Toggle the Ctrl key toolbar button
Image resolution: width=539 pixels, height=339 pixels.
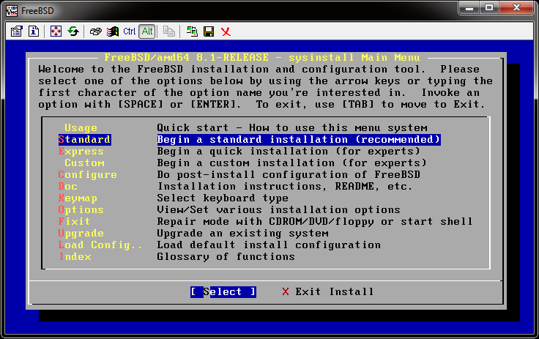(129, 31)
